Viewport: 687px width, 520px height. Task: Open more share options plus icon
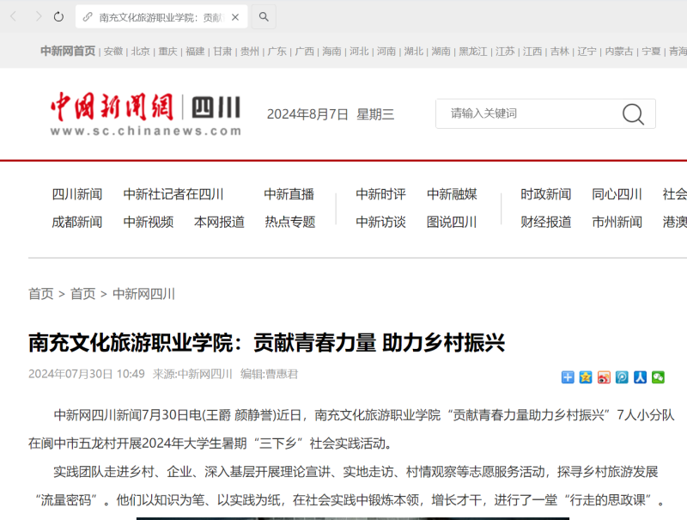click(568, 377)
